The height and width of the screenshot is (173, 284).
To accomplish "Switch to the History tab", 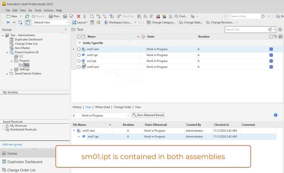I will 77,107.
